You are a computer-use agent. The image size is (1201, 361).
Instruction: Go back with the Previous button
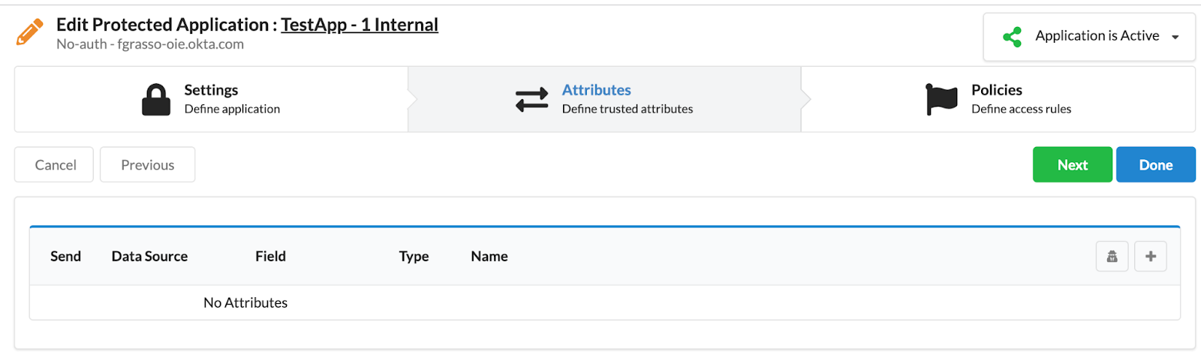pyautogui.click(x=147, y=165)
